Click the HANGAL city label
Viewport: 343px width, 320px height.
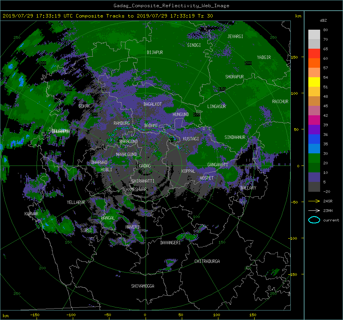pyautogui.click(x=108, y=218)
